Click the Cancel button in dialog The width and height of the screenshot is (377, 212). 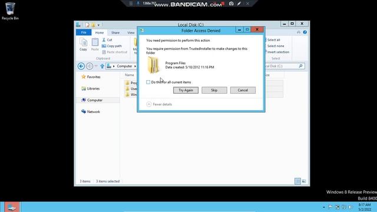point(243,90)
